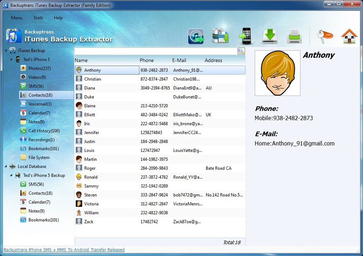Click the green download arrow toolbar icon
363x256 pixels.
[x=270, y=36]
